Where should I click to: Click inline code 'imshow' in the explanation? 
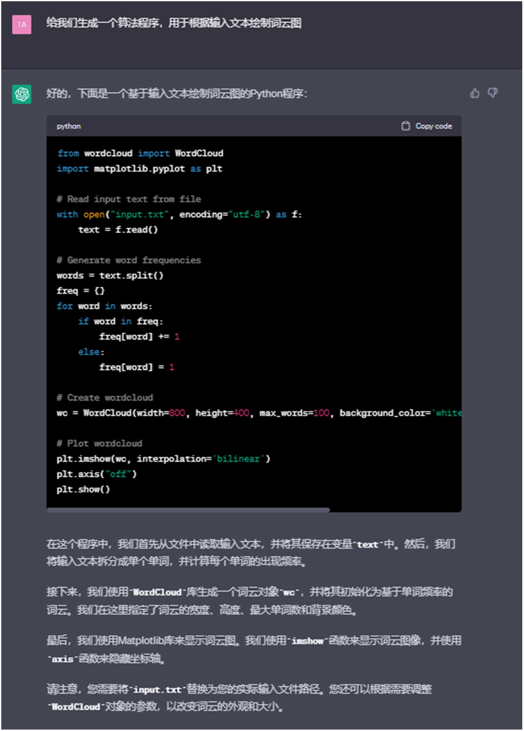click(x=307, y=641)
